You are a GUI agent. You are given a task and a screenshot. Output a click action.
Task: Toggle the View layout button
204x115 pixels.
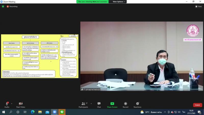pyautogui.click(x=199, y=6)
